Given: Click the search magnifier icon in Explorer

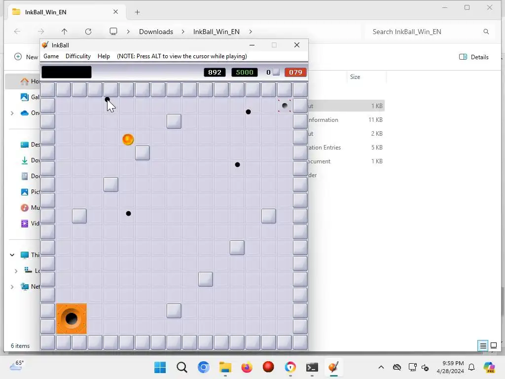Looking at the screenshot, I should point(486,32).
